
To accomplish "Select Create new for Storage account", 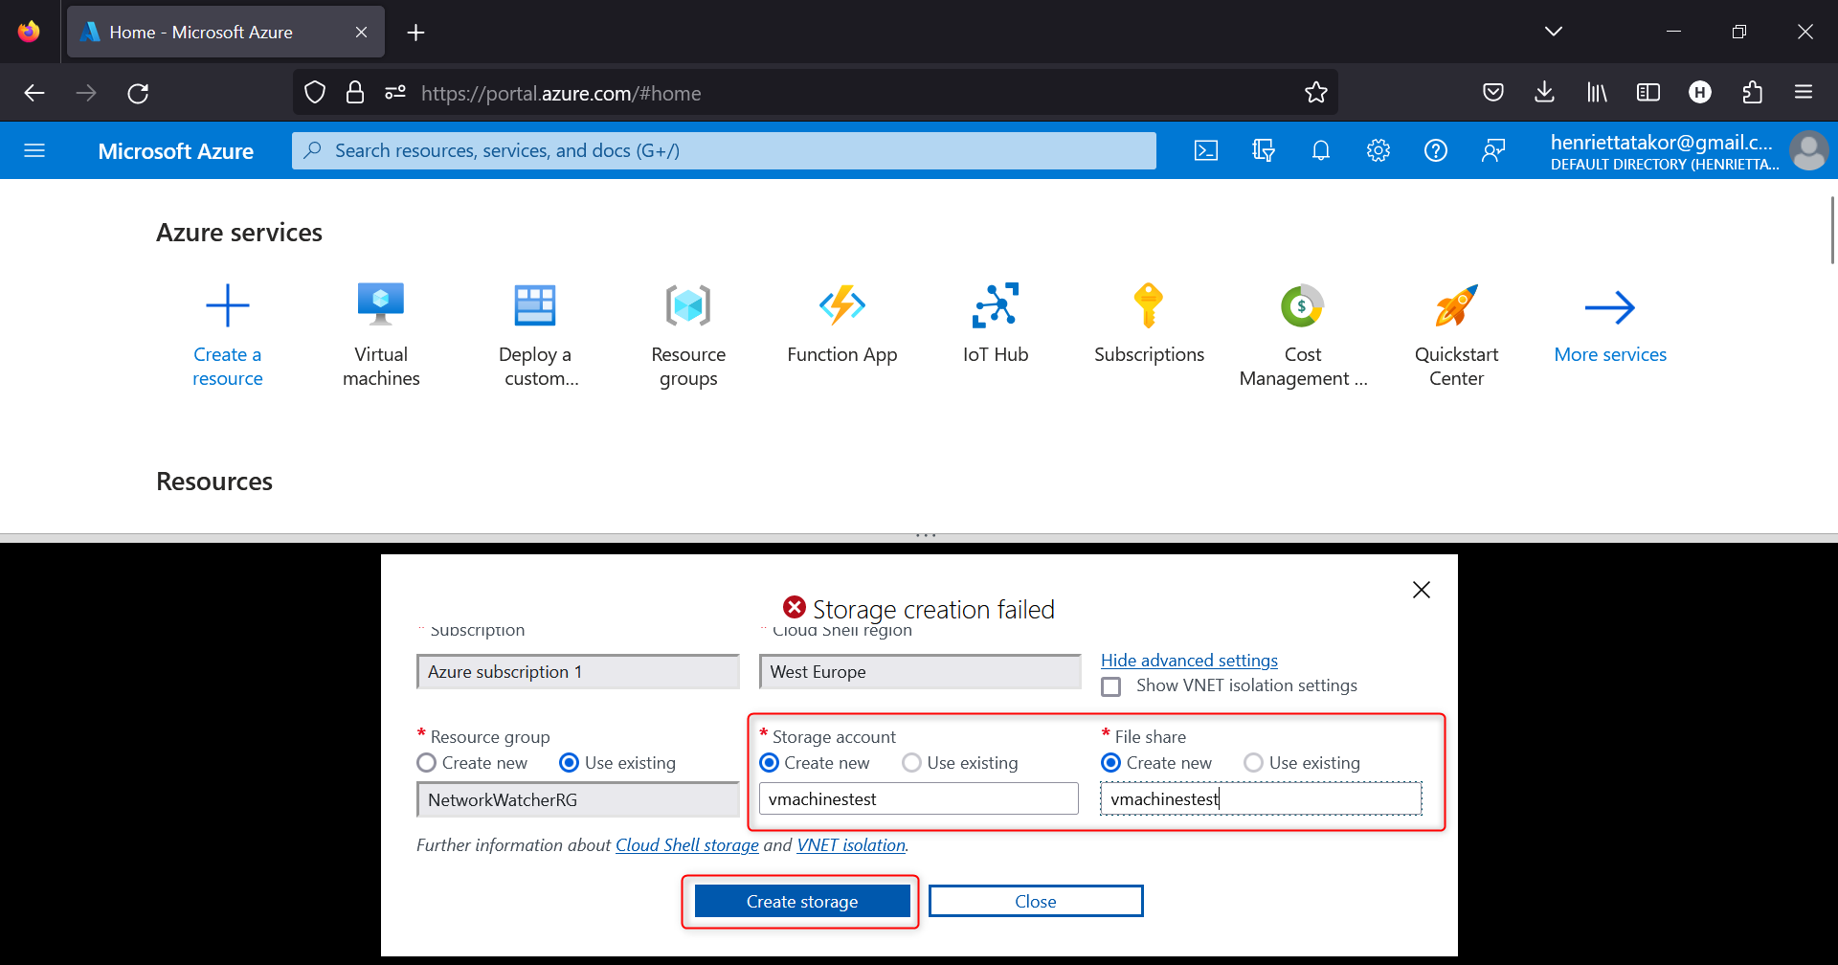I will [769, 763].
